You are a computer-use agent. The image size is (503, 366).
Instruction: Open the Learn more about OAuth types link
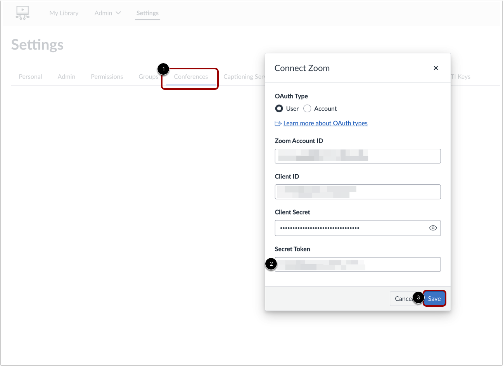(325, 123)
